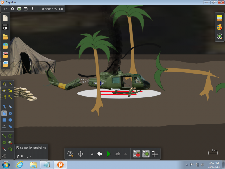The image size is (225, 169).
Task: Start the simulation with Play
Action: [x=109, y=154]
